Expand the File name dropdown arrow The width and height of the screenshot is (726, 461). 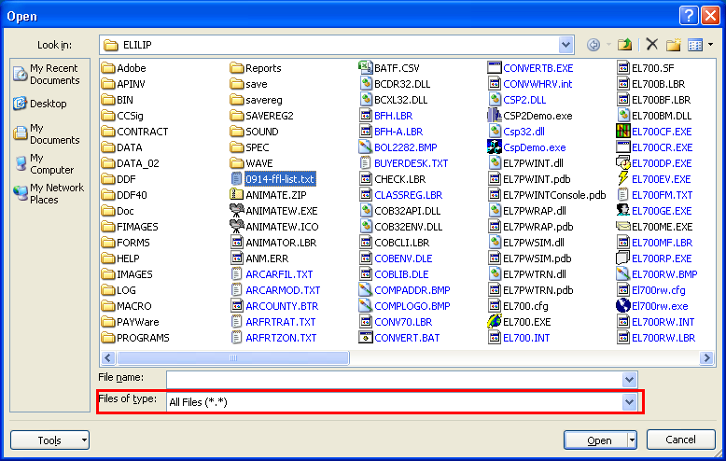coord(629,380)
